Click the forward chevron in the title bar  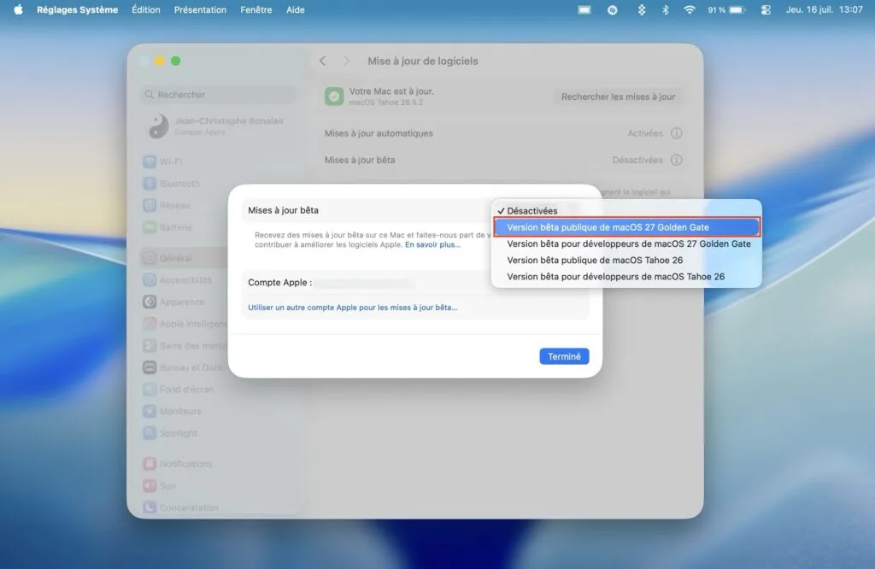tap(346, 61)
